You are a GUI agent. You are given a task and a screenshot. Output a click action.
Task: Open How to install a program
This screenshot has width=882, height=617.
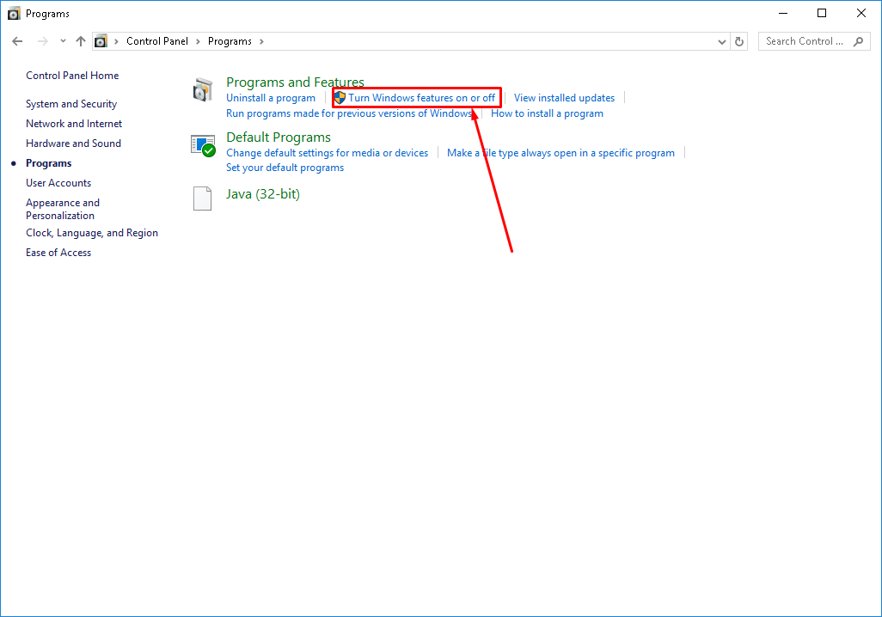click(547, 113)
